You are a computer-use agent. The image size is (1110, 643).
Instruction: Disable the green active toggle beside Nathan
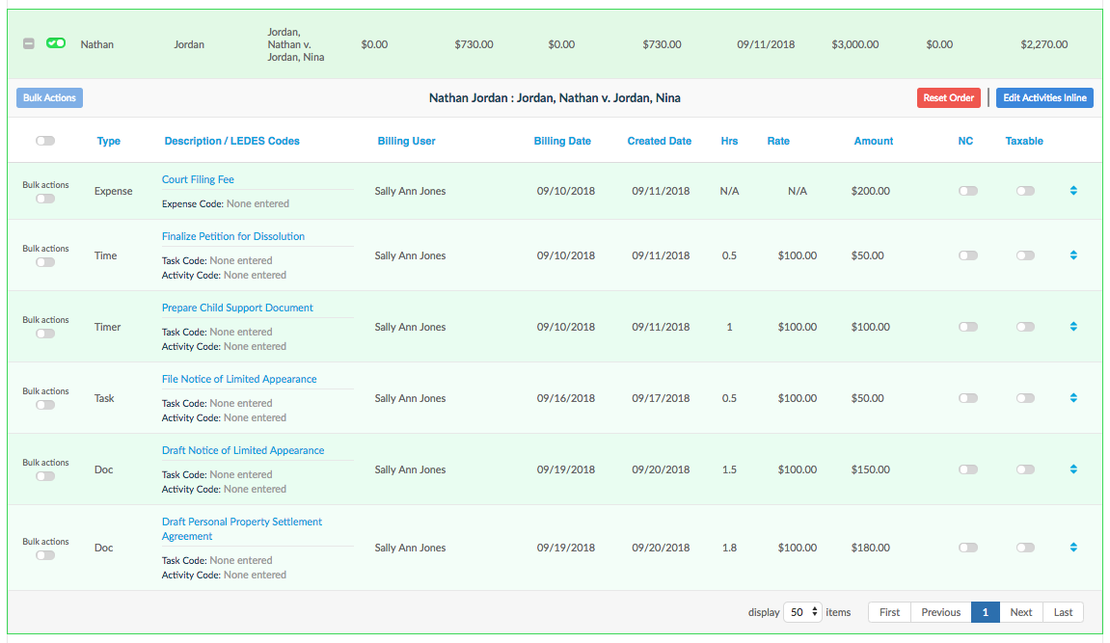coord(57,43)
